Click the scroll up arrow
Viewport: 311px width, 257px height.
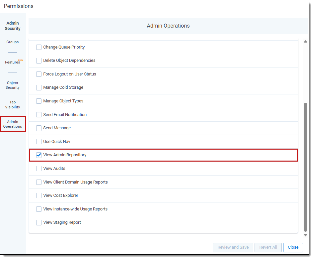(x=305, y=41)
